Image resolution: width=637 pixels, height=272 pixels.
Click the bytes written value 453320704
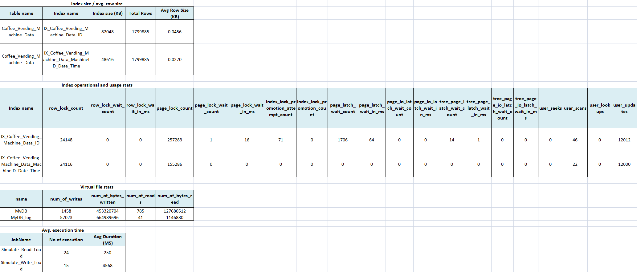pos(108,211)
